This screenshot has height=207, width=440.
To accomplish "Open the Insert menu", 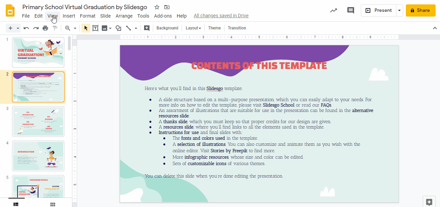I will [69, 16].
